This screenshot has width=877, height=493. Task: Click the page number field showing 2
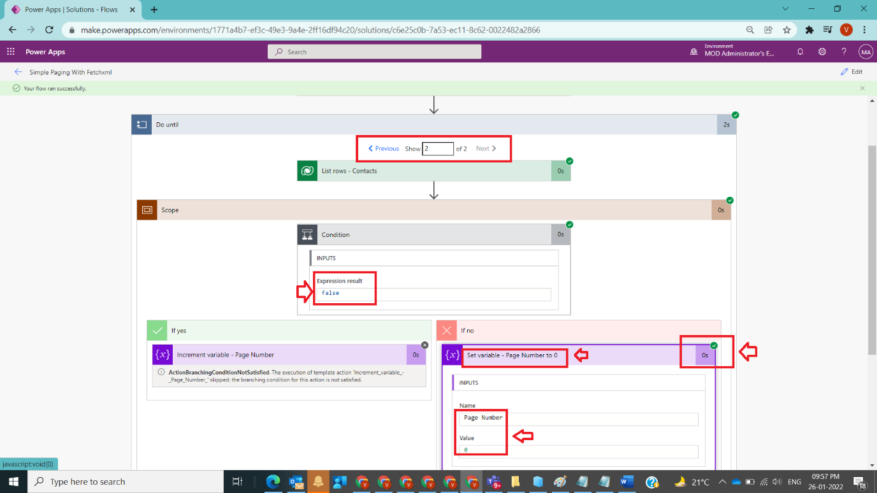[438, 148]
